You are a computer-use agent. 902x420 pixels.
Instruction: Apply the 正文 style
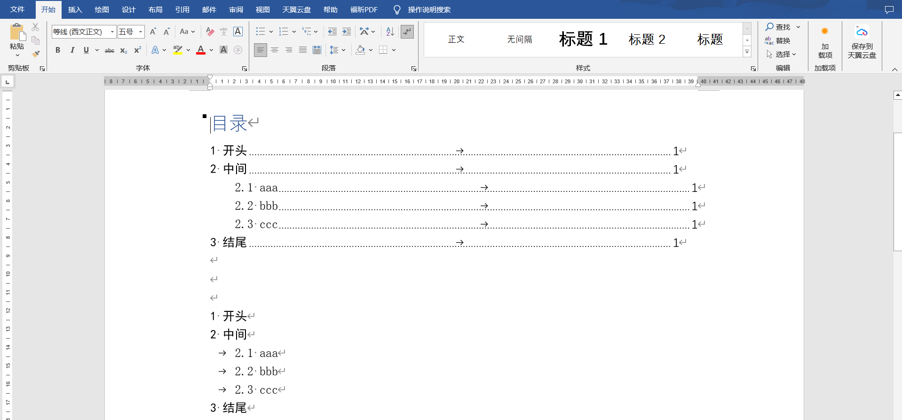456,40
